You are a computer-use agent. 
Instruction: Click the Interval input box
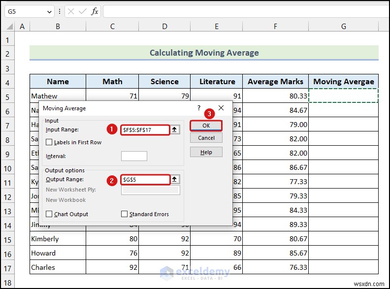(x=134, y=156)
